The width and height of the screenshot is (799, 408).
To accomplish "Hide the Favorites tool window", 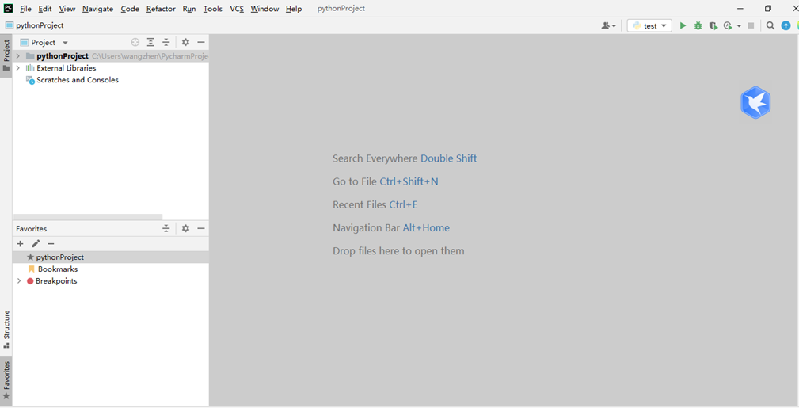I will point(201,228).
